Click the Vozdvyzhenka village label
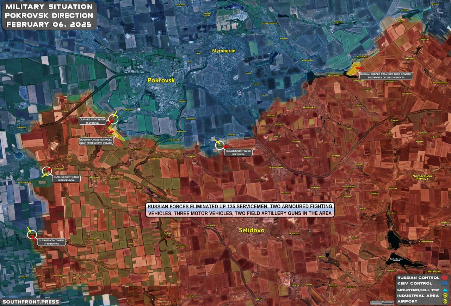The image size is (451, 306). tap(409, 58)
